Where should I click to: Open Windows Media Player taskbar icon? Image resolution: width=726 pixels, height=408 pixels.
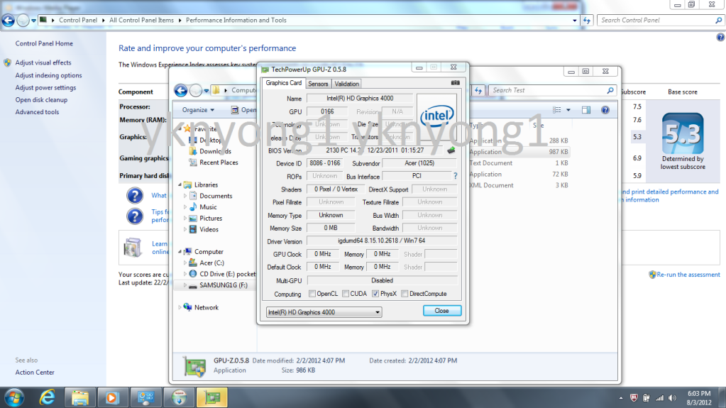111,398
